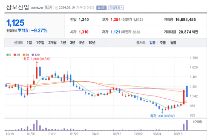Viewport: 207px width, 140px height.
Task: Switch to 일봉 candlestick chart
Action: 152,43
